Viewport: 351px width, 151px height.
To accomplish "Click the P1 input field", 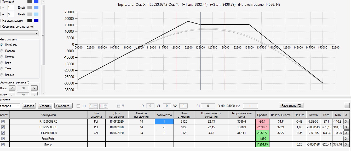I will click(208, 106).
